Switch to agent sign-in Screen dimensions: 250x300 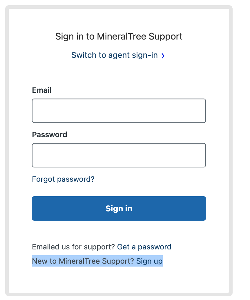coord(115,55)
